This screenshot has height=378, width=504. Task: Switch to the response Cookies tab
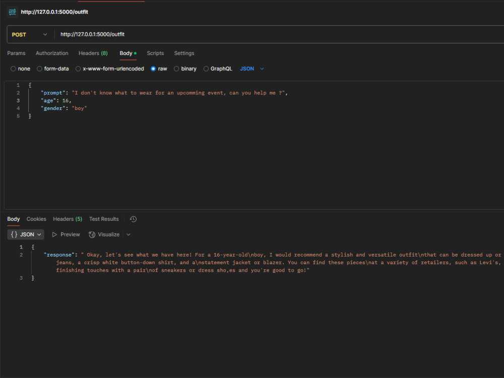(x=36, y=219)
